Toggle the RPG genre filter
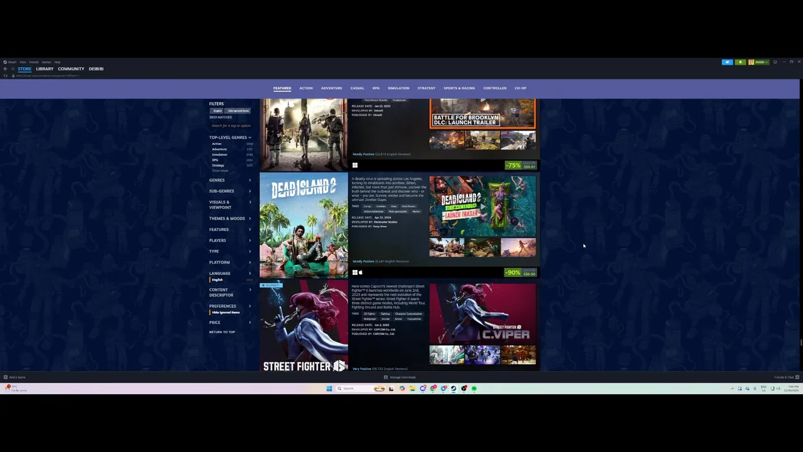The width and height of the screenshot is (803, 452). coord(215,160)
